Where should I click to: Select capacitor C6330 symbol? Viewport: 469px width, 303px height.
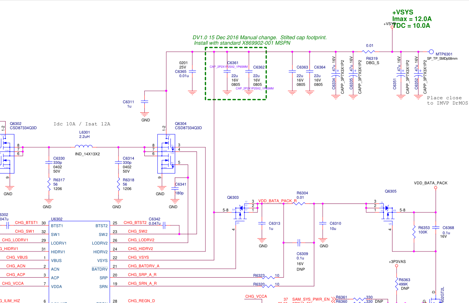coord(49,162)
